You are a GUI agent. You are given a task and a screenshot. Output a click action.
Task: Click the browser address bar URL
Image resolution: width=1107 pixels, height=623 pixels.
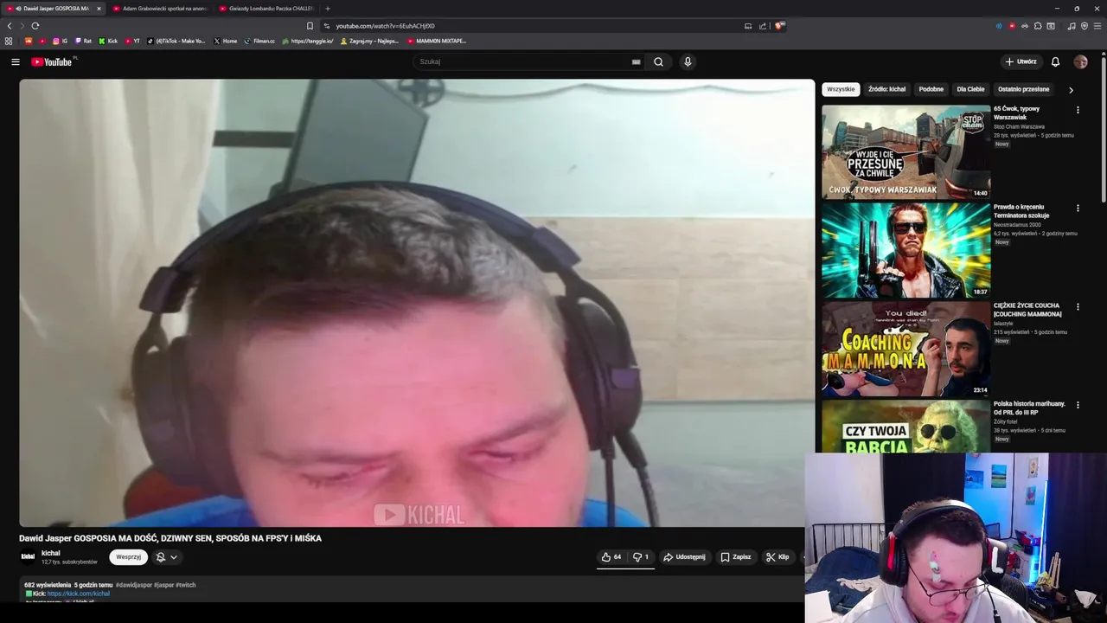pyautogui.click(x=386, y=26)
